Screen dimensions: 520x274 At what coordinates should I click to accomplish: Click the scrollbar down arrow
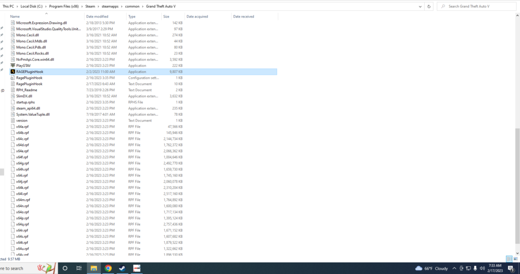click(517, 253)
